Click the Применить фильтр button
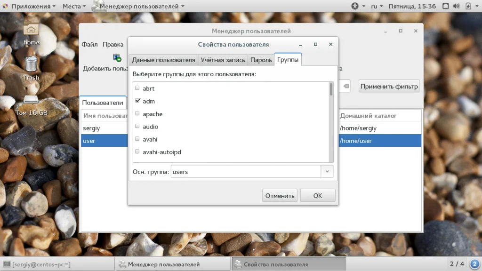The height and width of the screenshot is (271, 482). click(x=389, y=86)
